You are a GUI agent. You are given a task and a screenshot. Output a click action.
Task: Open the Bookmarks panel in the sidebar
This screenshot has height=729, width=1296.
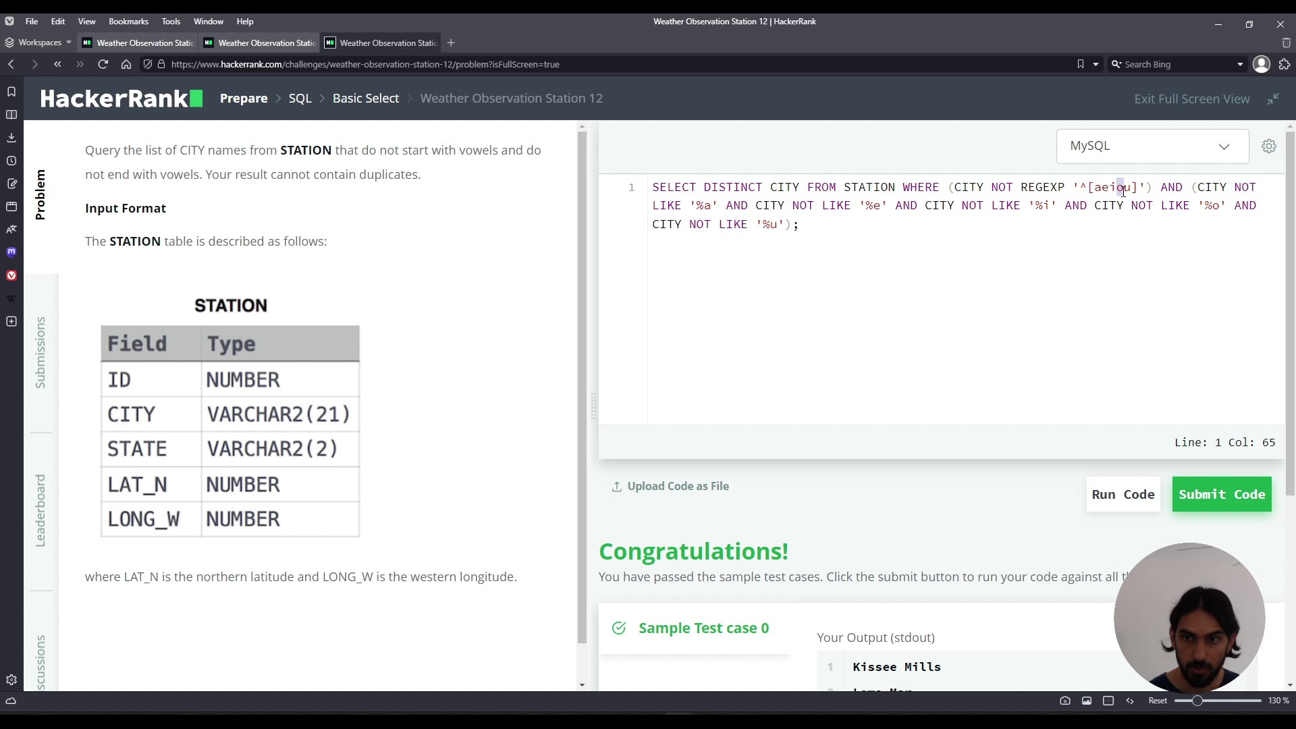tap(11, 92)
